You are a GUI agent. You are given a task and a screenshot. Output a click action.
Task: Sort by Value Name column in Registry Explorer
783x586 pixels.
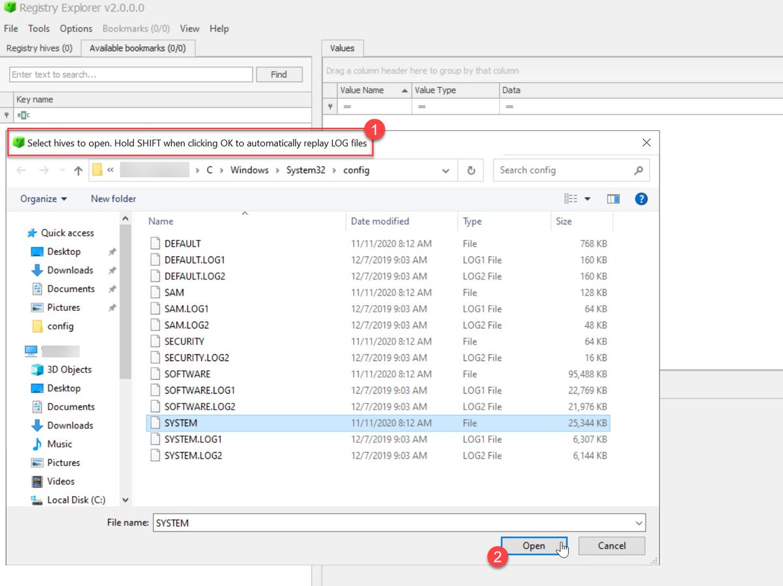point(374,90)
